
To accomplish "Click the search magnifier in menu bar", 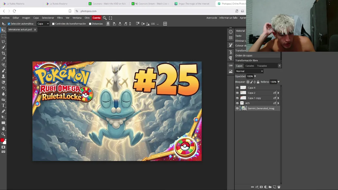I will 105,18.
